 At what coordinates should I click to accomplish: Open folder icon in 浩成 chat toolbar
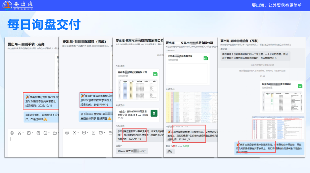(x=110, y=133)
